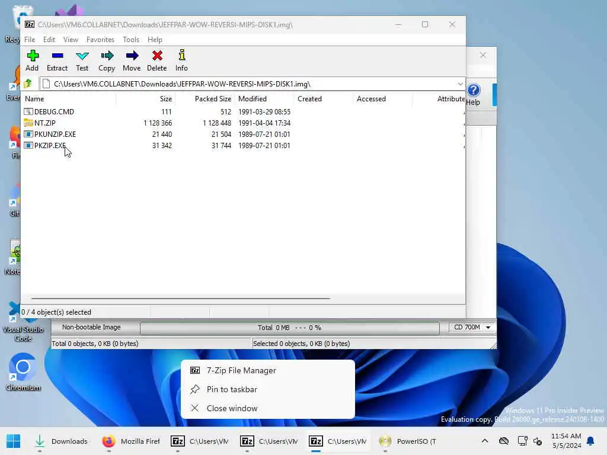Viewport: 607px width, 455px height.
Task: Select the DEBUG.CMD file name
Action: click(54, 112)
